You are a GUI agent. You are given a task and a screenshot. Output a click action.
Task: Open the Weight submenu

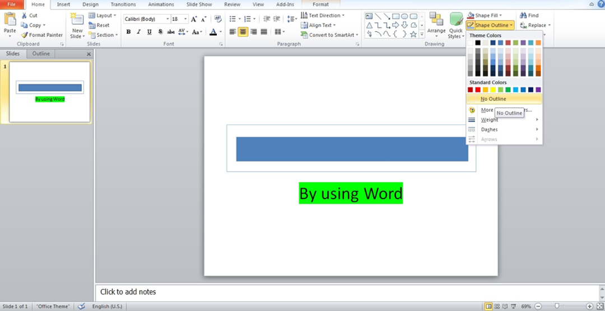[x=504, y=120]
